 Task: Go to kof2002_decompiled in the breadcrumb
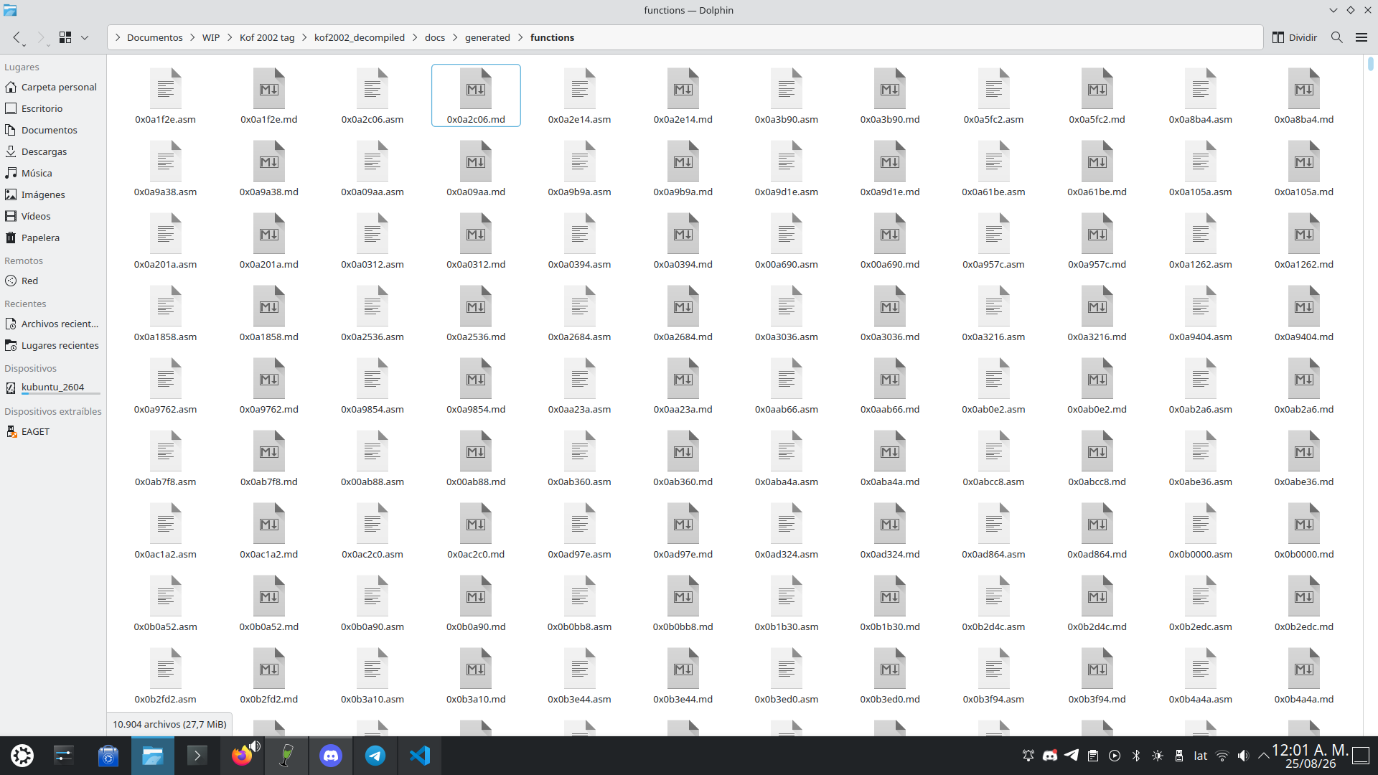point(360,37)
